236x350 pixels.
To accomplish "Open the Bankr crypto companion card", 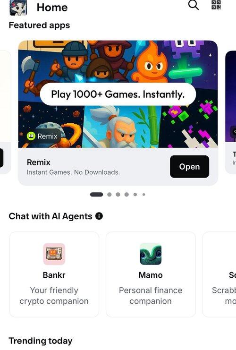I will (x=54, y=274).
